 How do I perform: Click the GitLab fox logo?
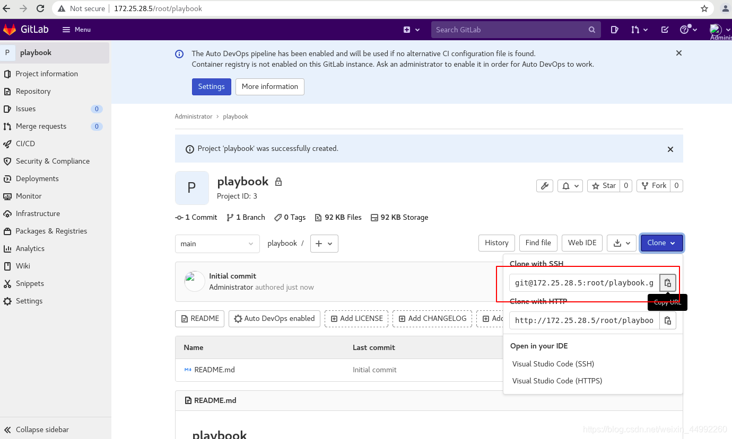(x=10, y=30)
